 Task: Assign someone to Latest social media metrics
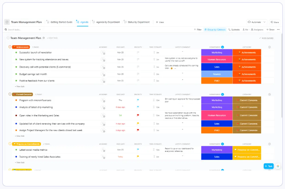(103, 150)
